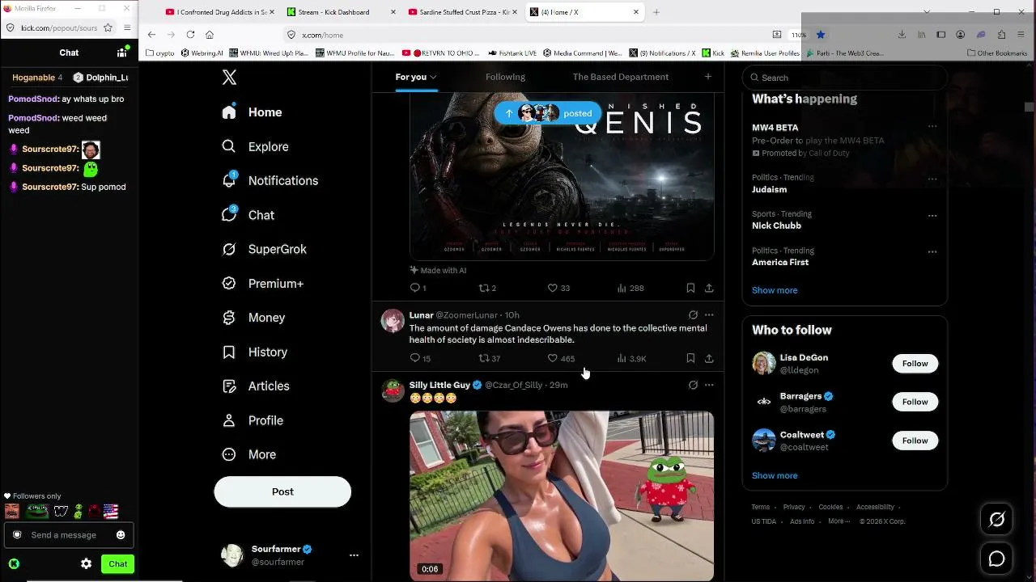Focus the X Search box
1036x582 pixels.
click(844, 78)
